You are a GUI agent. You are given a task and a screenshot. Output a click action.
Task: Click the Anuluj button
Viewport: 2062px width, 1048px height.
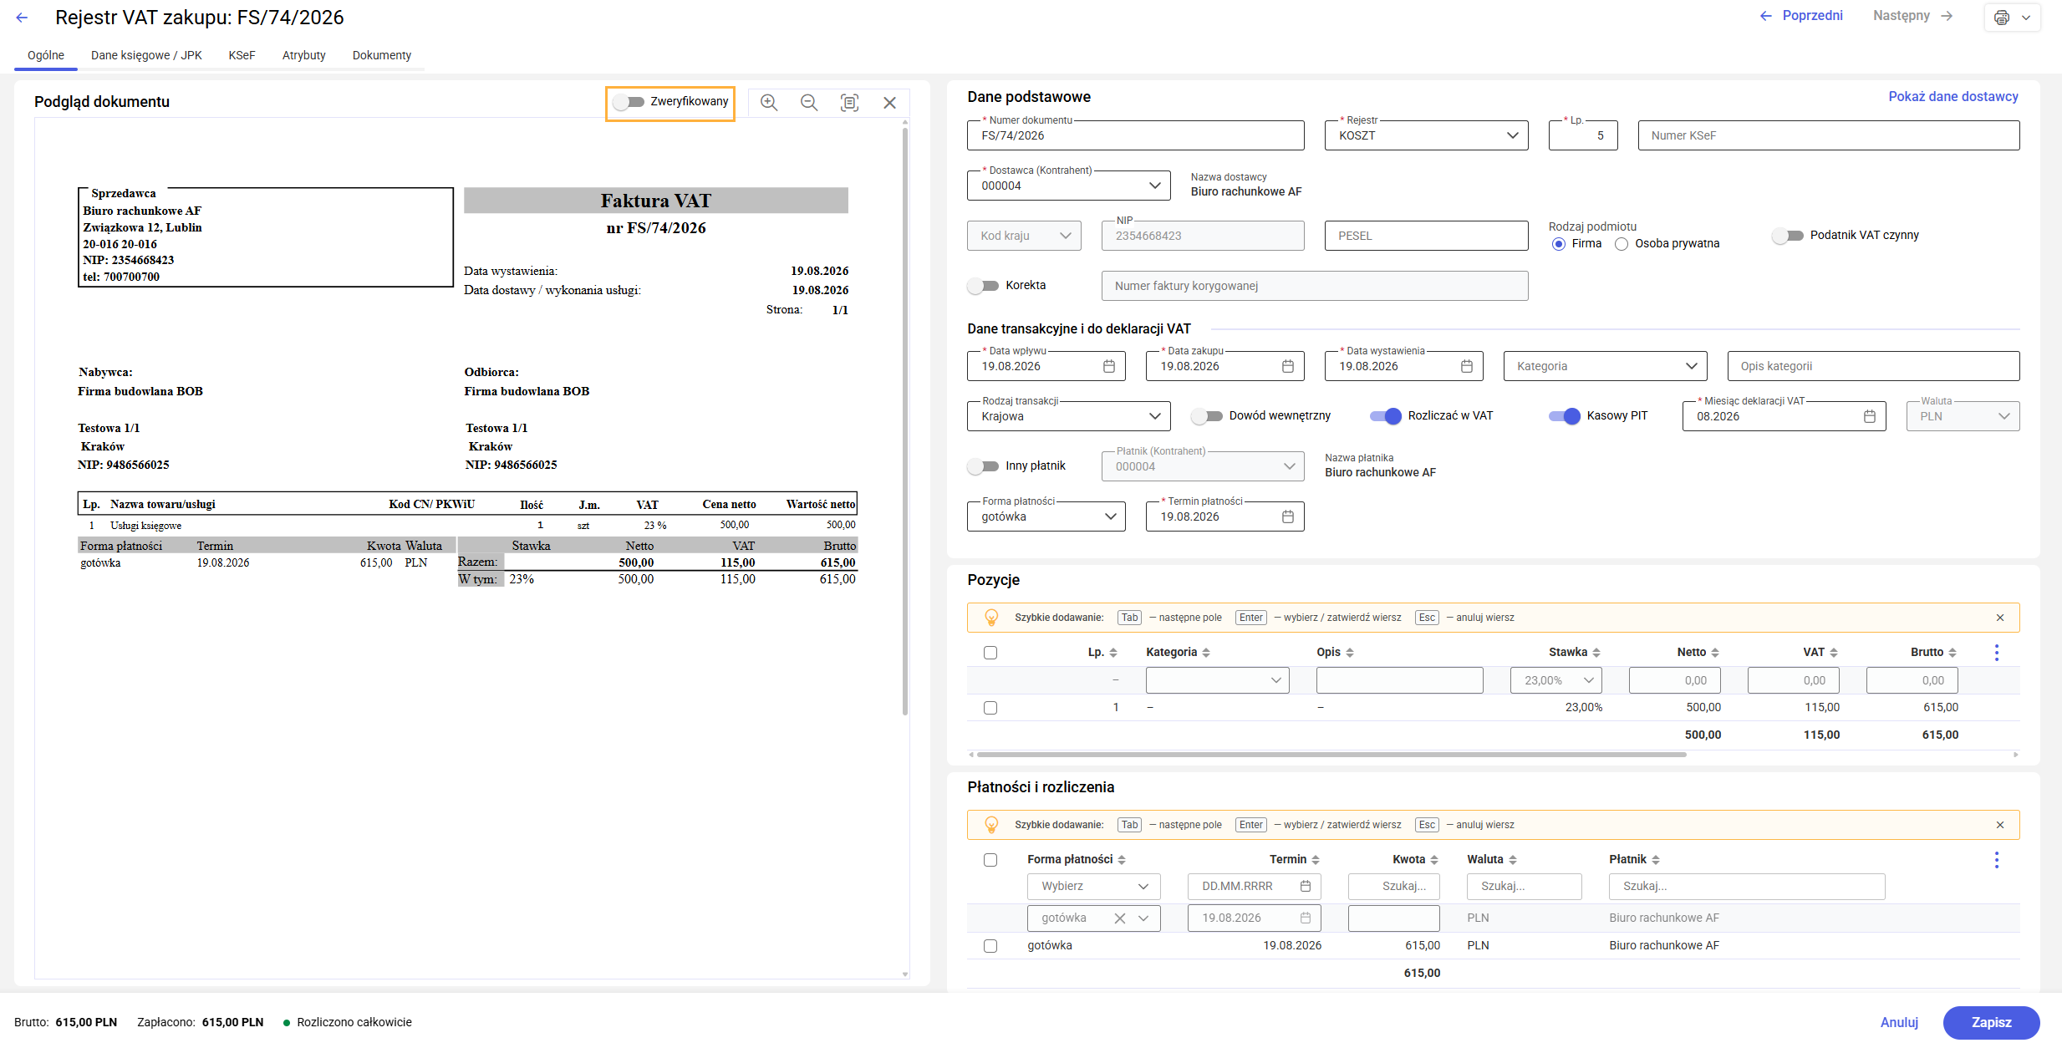(x=1899, y=1023)
